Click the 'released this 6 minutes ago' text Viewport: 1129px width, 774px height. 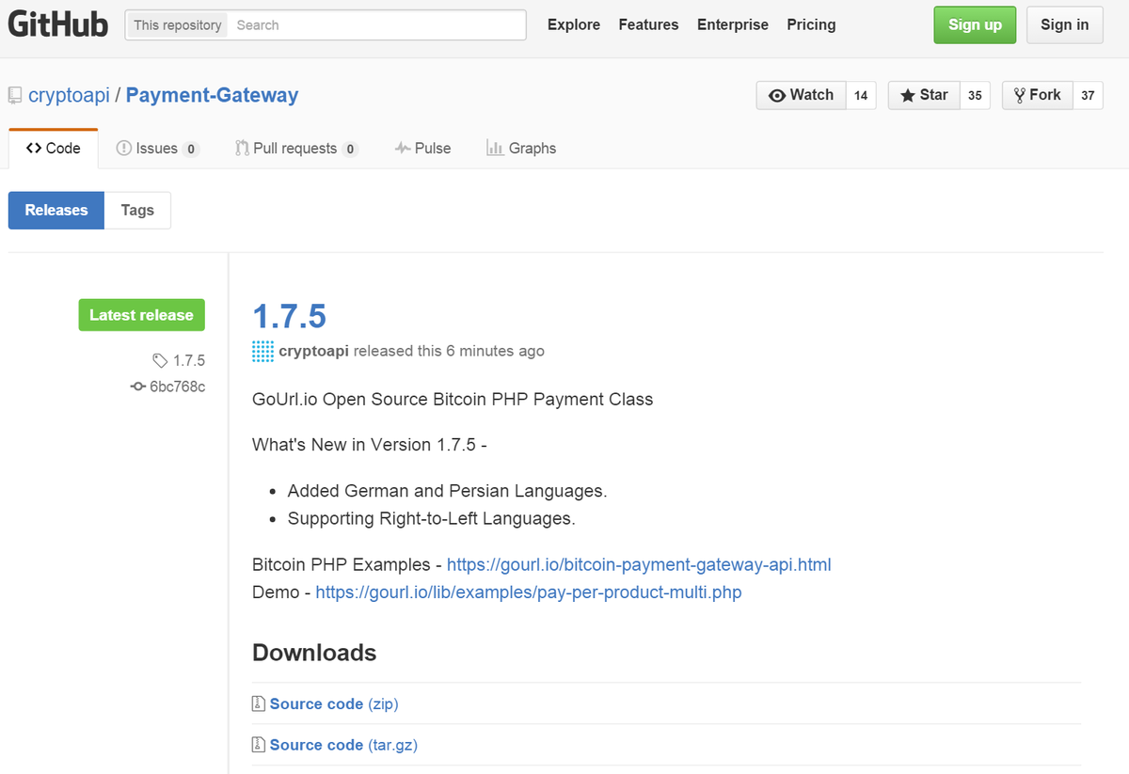point(449,351)
